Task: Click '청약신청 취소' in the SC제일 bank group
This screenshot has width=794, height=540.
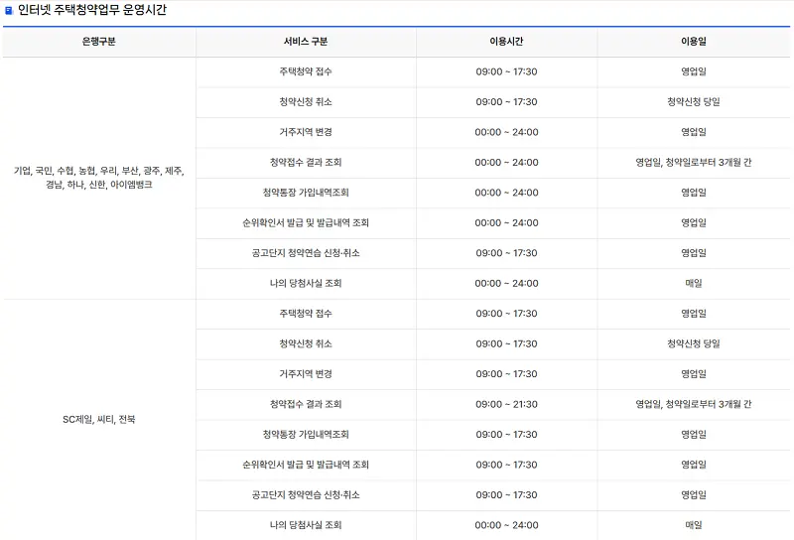Action: click(x=306, y=343)
